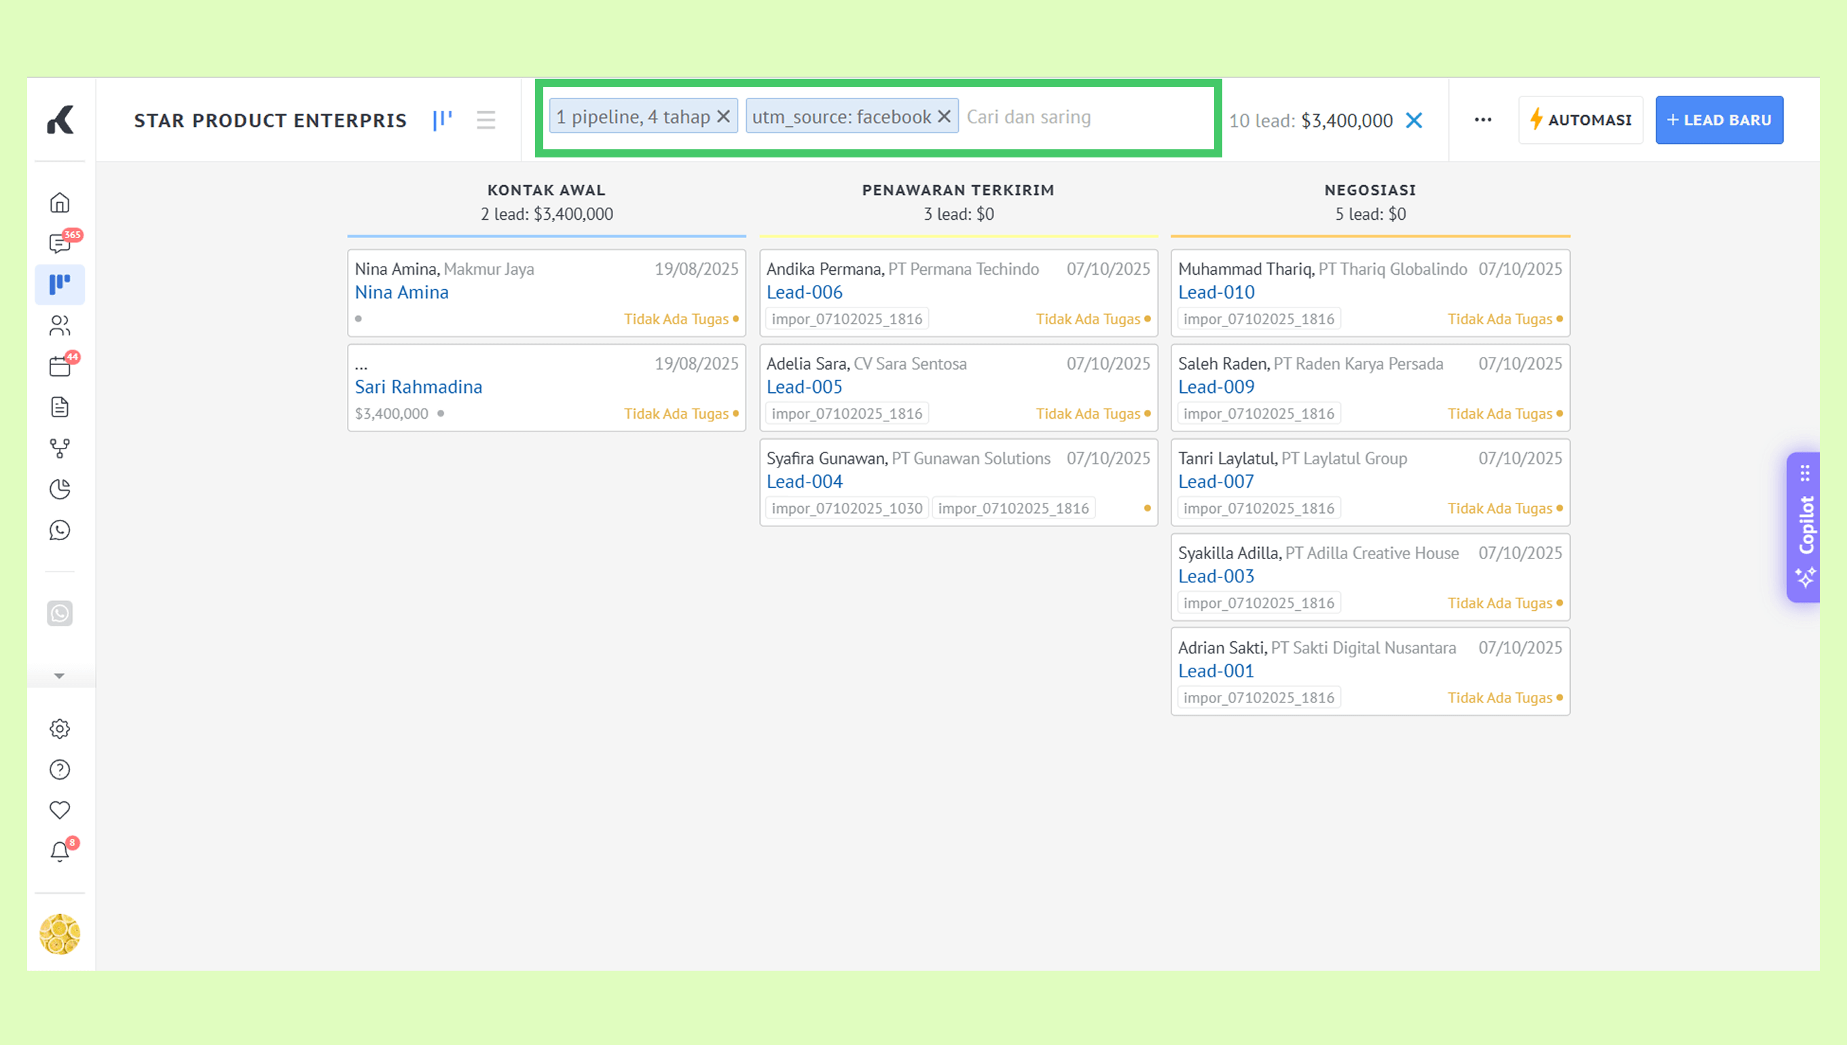Open notifications bell icon

(x=60, y=852)
